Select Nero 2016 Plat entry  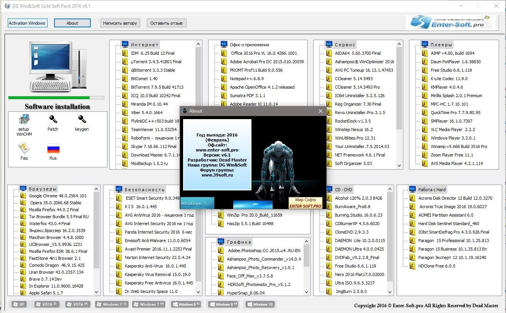(x=360, y=274)
